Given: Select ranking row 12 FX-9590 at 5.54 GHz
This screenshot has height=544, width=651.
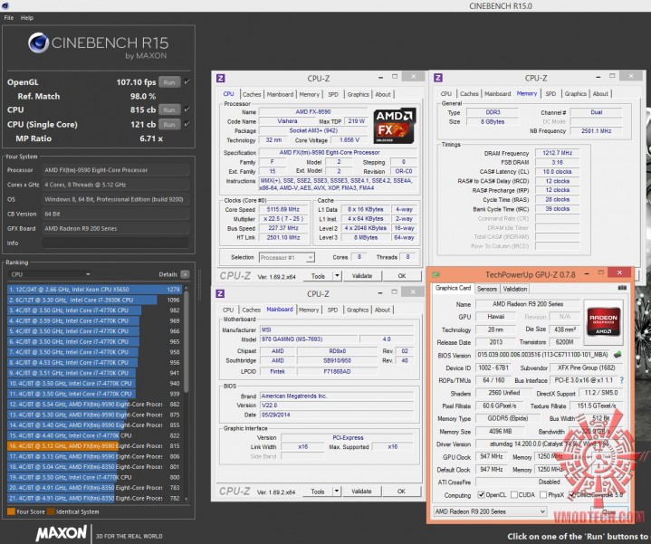Looking at the screenshot, I should 94,405.
